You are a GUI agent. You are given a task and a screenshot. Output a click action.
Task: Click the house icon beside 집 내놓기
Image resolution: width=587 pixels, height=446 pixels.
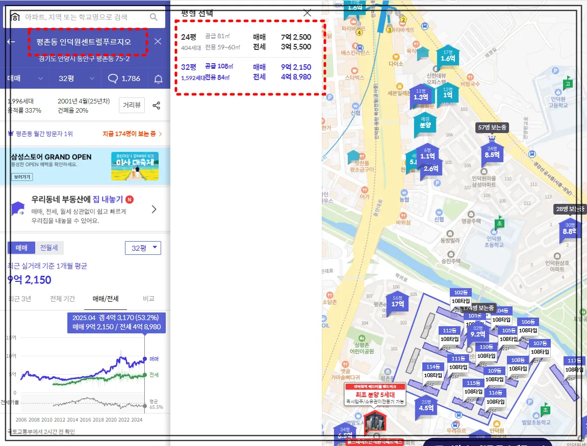[x=18, y=208]
